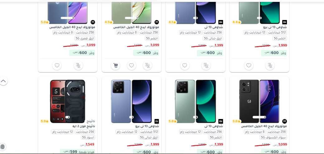Open the black Motorola Edge 40 image
This screenshot has height=154, width=324.
coord(259,101)
